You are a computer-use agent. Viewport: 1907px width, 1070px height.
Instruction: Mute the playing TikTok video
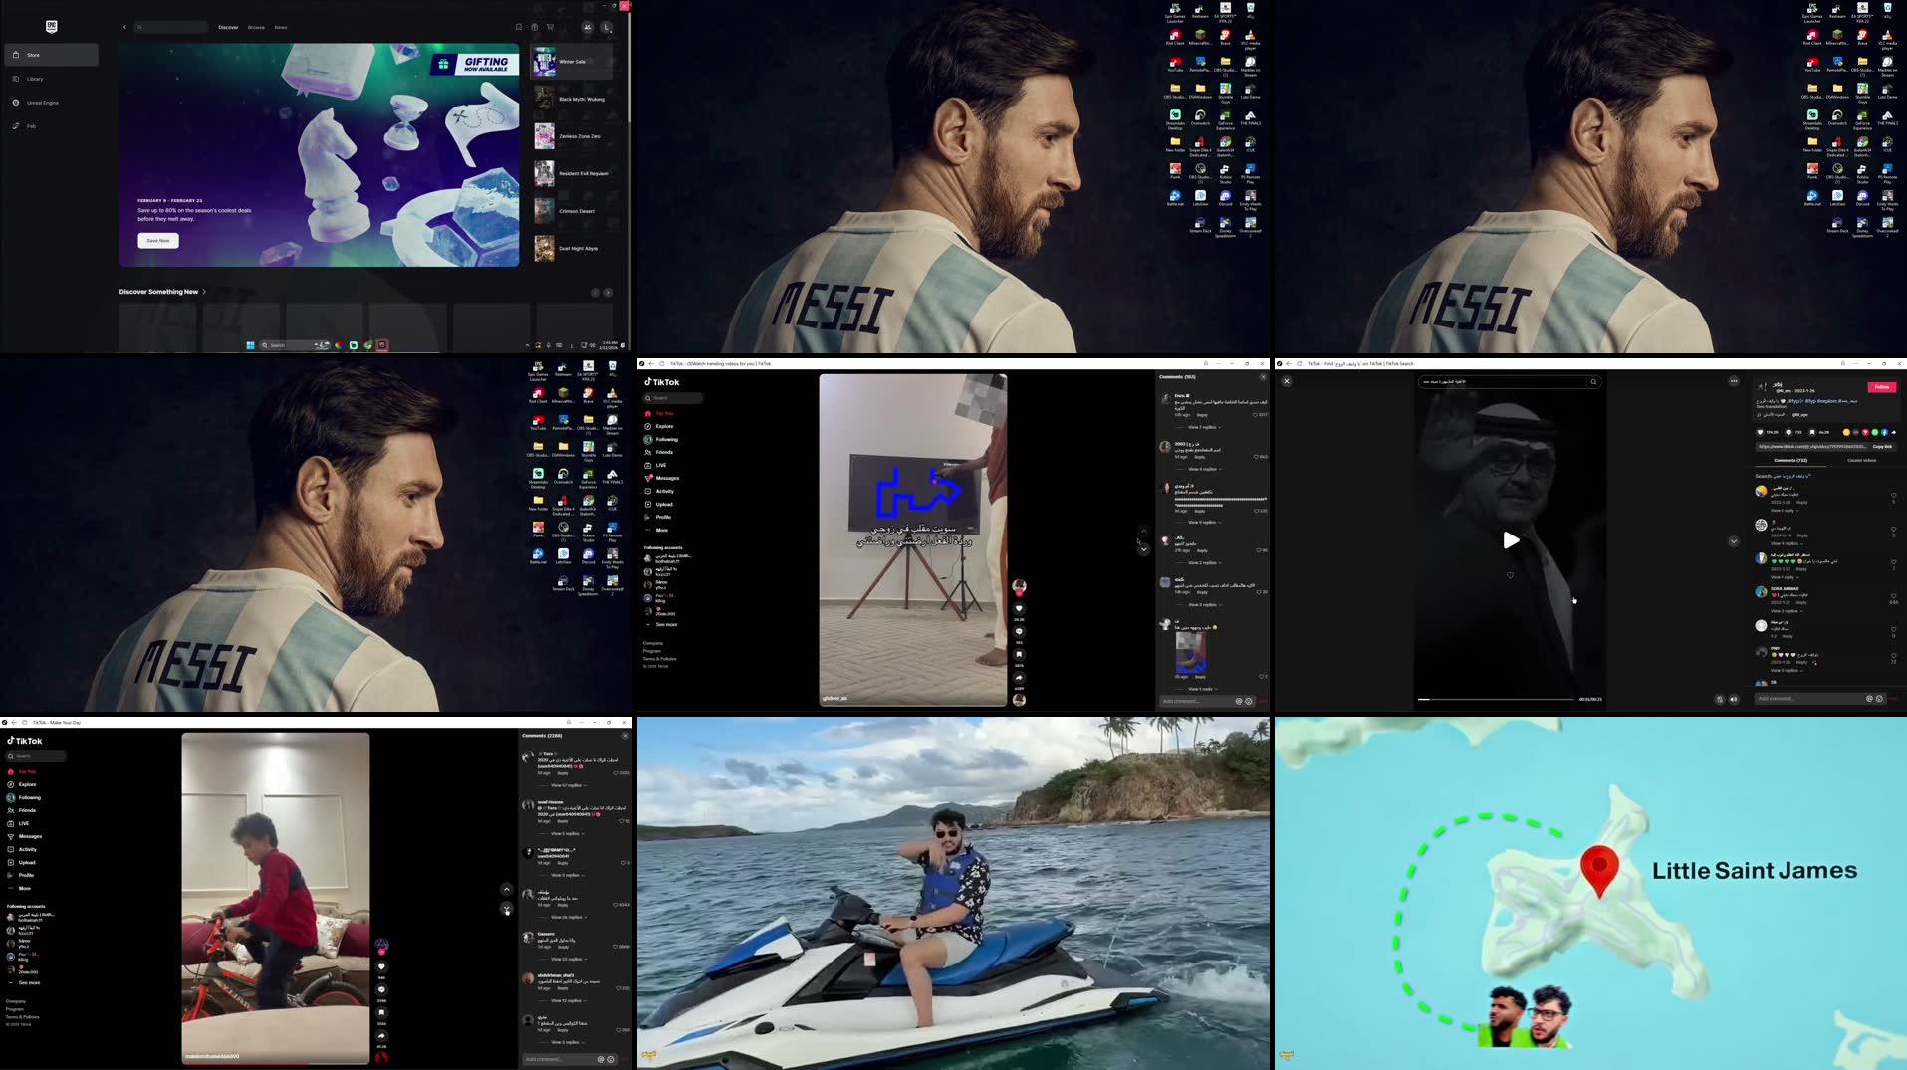tap(1735, 699)
